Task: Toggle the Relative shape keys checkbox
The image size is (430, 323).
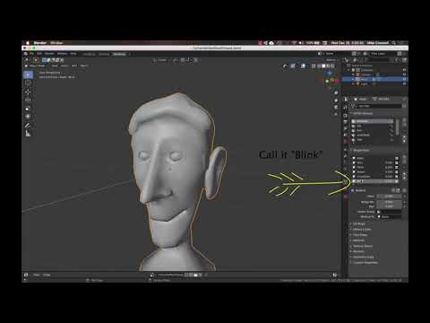Action: click(353, 190)
